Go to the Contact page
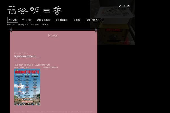The height and width of the screenshot is (113, 170). coord(62,20)
